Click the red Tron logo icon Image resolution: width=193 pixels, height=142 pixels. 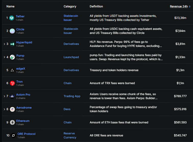tap(12, 83)
